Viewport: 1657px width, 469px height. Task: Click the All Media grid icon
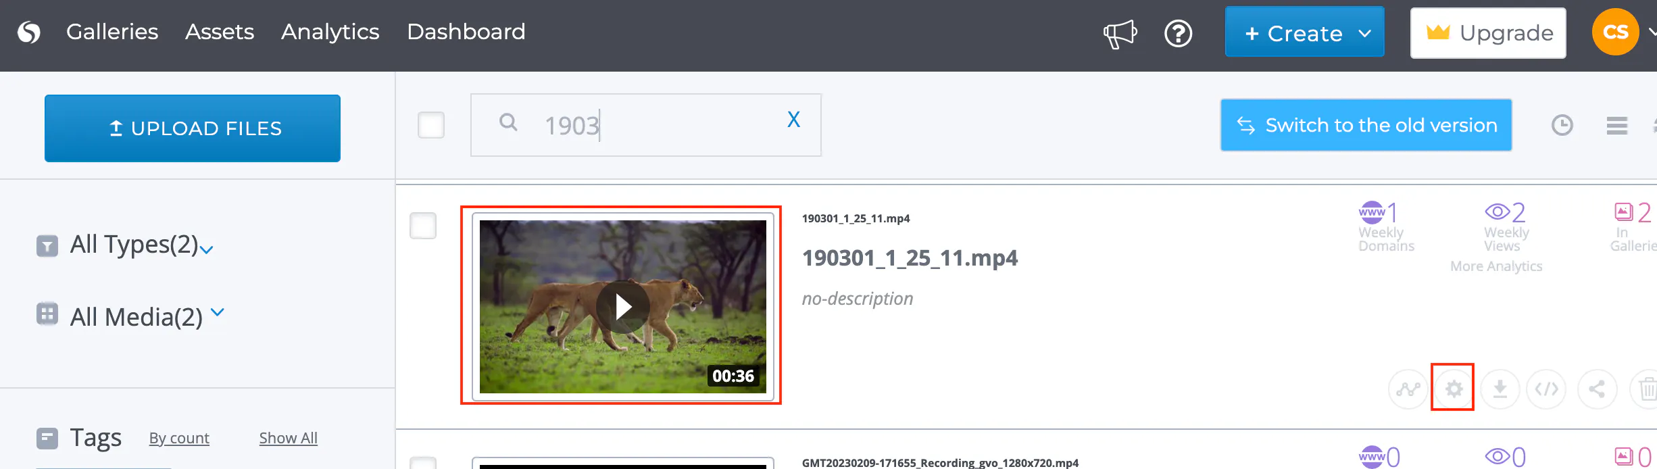tap(47, 314)
